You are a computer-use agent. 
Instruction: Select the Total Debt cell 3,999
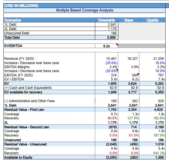coord(107,37)
